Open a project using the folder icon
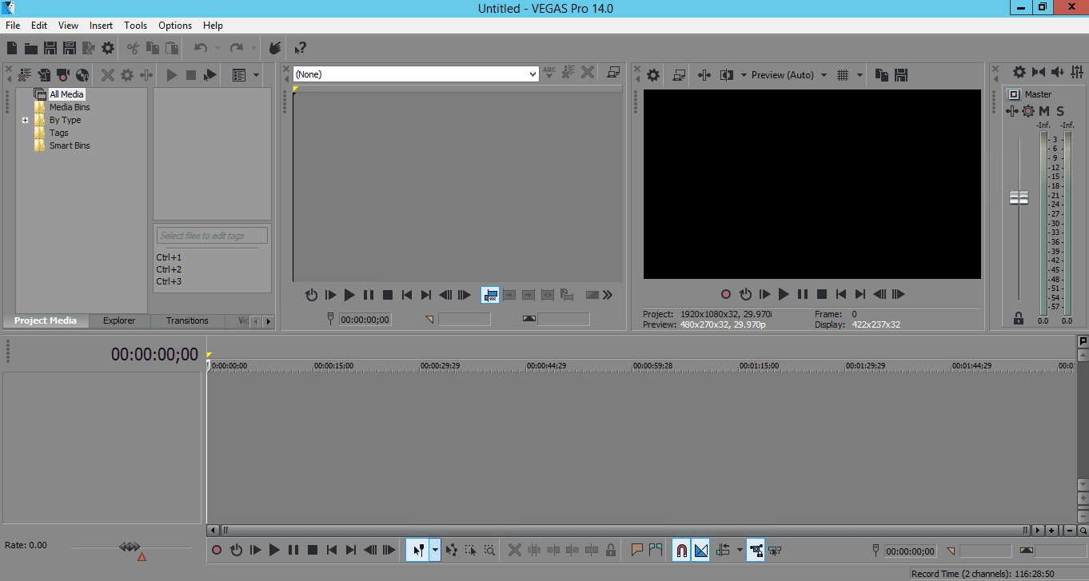This screenshot has height=581, width=1089. click(x=31, y=48)
